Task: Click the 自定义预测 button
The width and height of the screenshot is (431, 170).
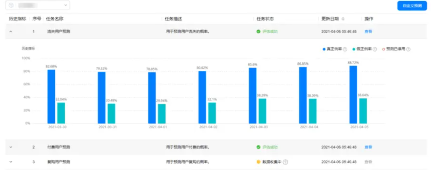Action: pyautogui.click(x=412, y=6)
